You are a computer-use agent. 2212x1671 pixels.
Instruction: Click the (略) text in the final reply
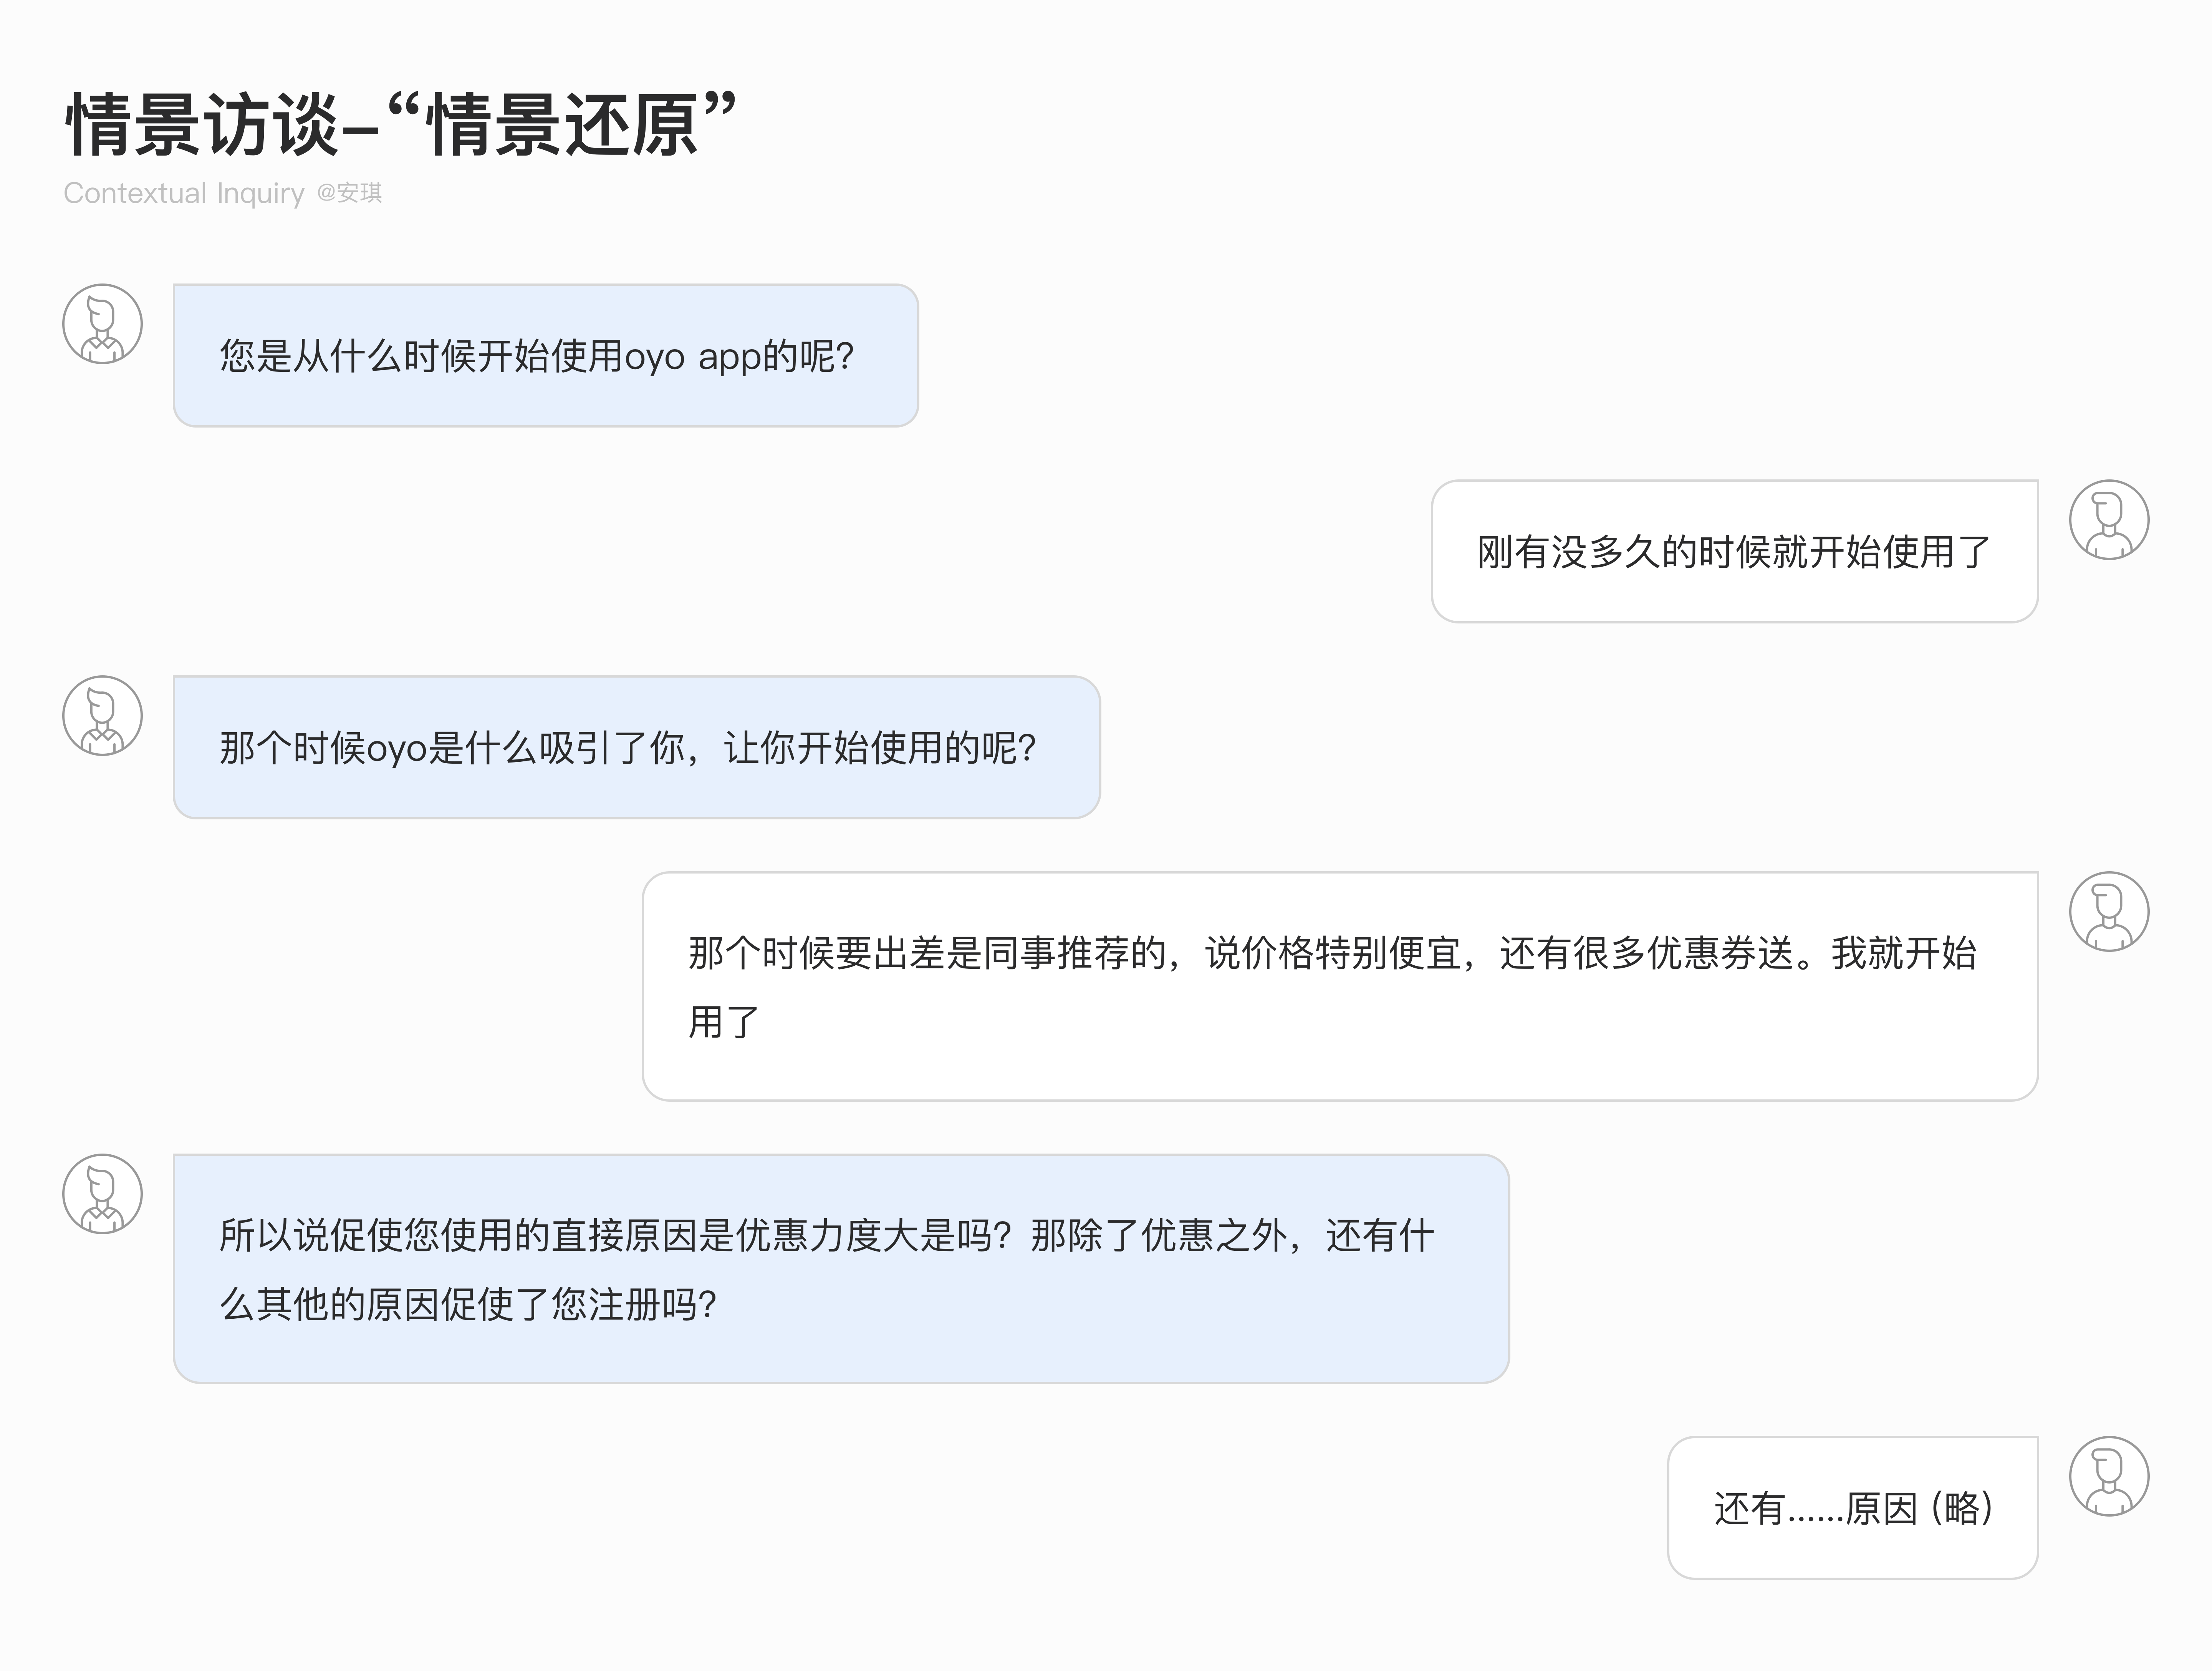point(1962,1509)
